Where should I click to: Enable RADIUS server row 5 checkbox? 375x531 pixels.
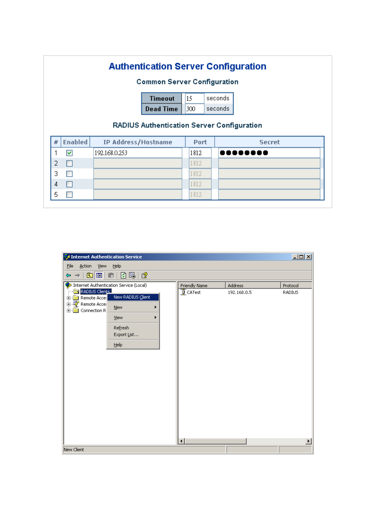click(70, 195)
